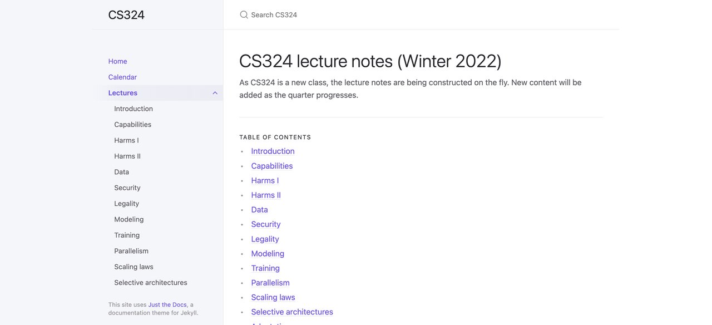
Task: Open the CS324 site title
Action: click(126, 15)
